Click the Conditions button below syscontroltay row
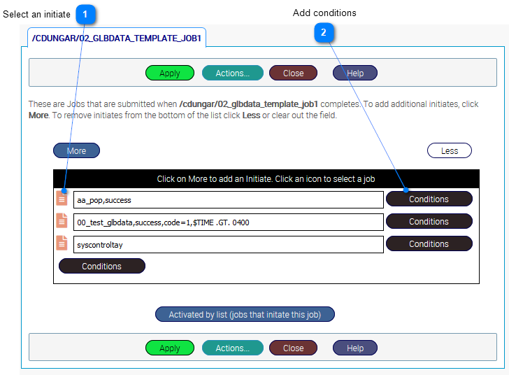Image resolution: width=509 pixels, height=375 pixels. coord(101,266)
